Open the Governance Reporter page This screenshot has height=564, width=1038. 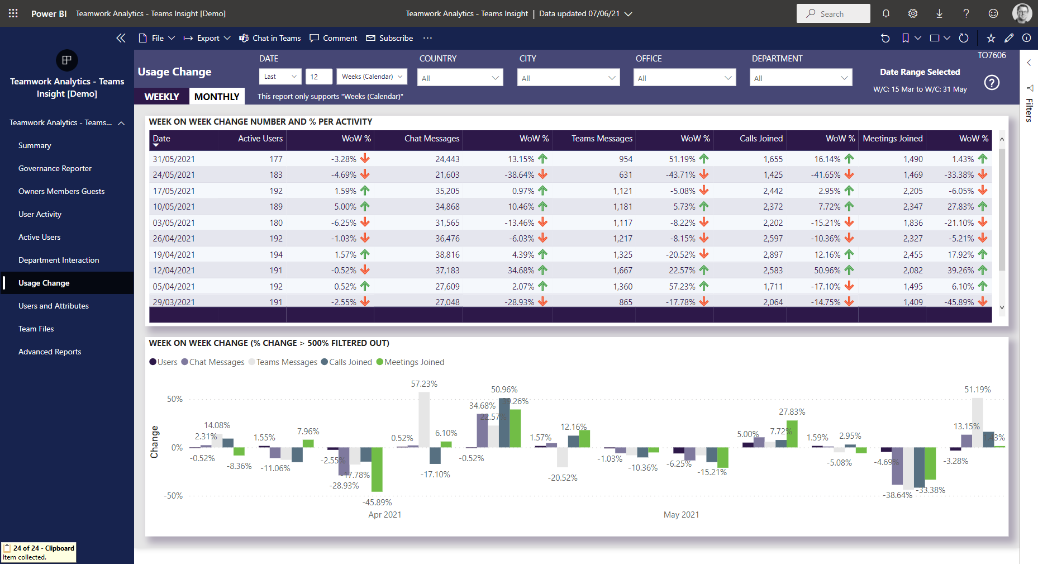click(x=55, y=168)
